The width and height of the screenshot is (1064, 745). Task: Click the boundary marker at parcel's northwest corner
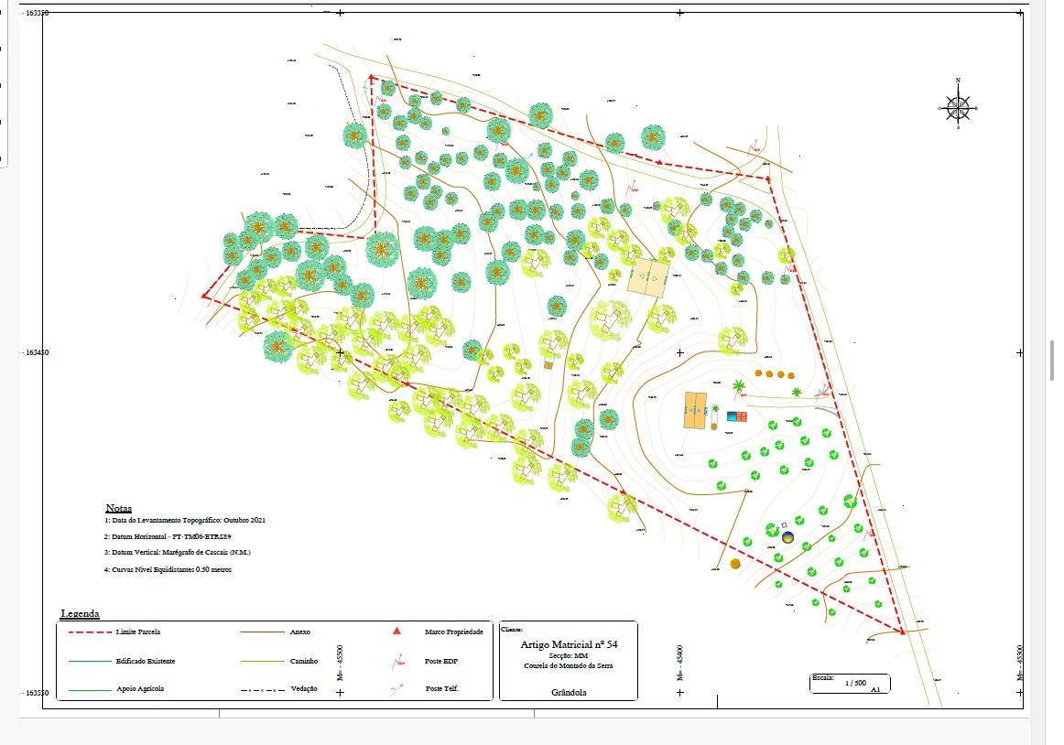click(x=371, y=79)
